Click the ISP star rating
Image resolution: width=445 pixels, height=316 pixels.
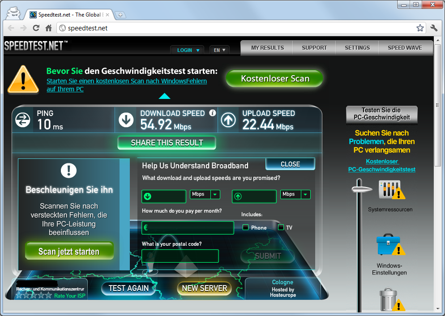(x=34, y=295)
